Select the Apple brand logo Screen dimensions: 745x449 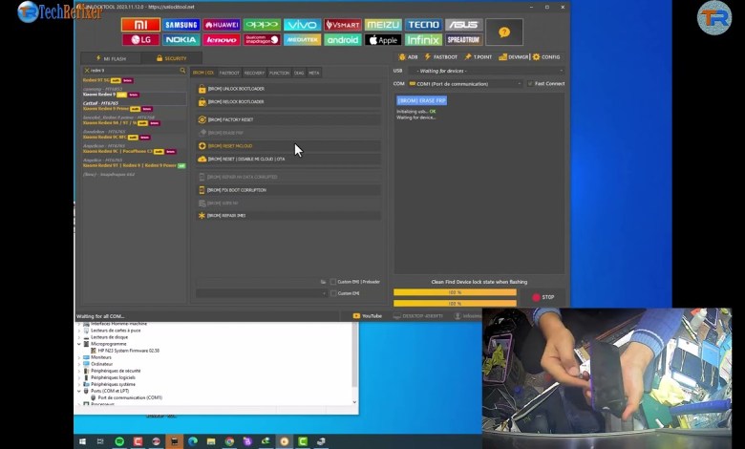[x=383, y=40]
